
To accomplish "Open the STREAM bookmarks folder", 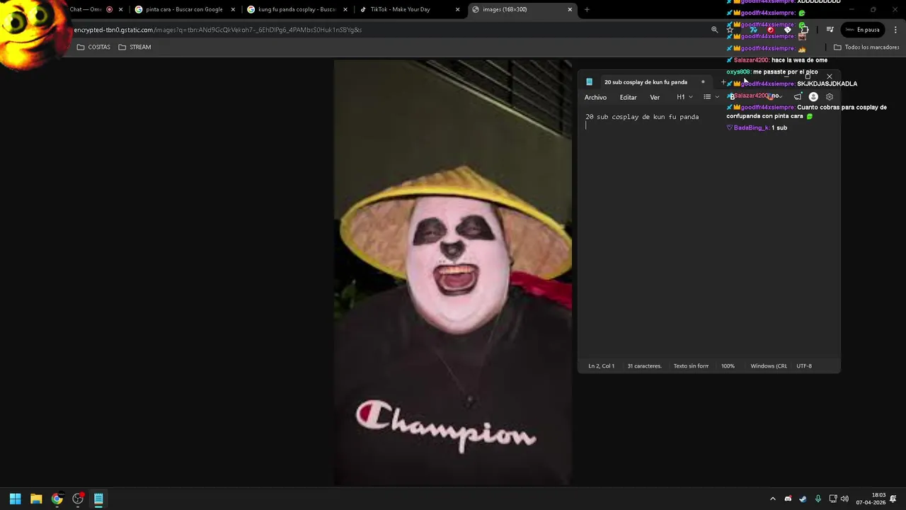I will [134, 47].
